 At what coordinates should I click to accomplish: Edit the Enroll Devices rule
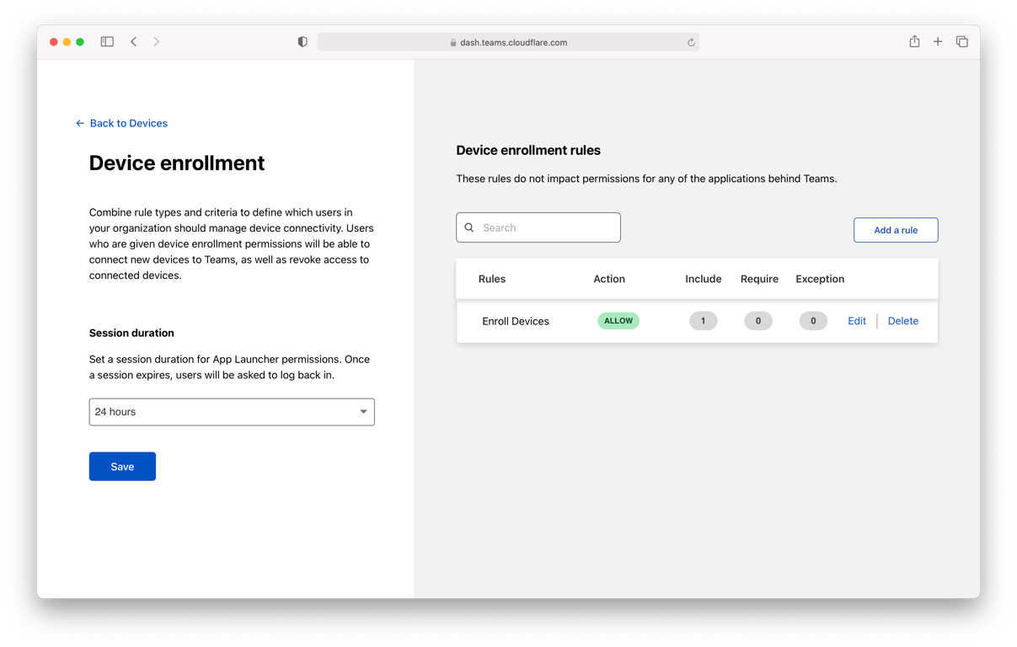(856, 320)
